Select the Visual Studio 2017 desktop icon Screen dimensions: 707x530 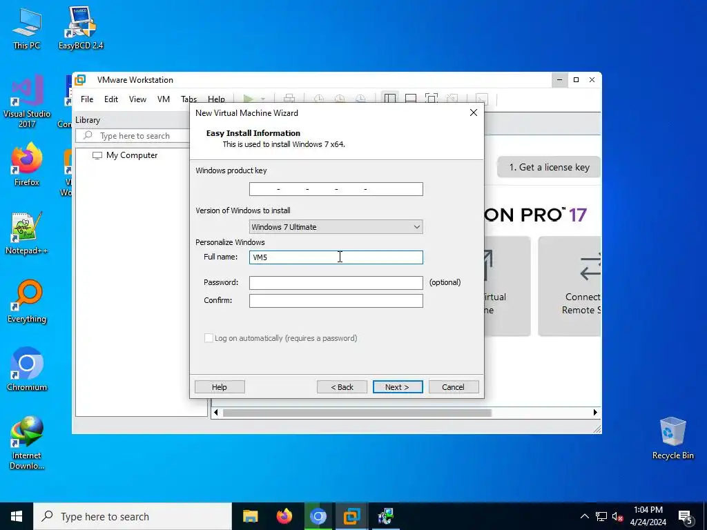click(x=27, y=101)
